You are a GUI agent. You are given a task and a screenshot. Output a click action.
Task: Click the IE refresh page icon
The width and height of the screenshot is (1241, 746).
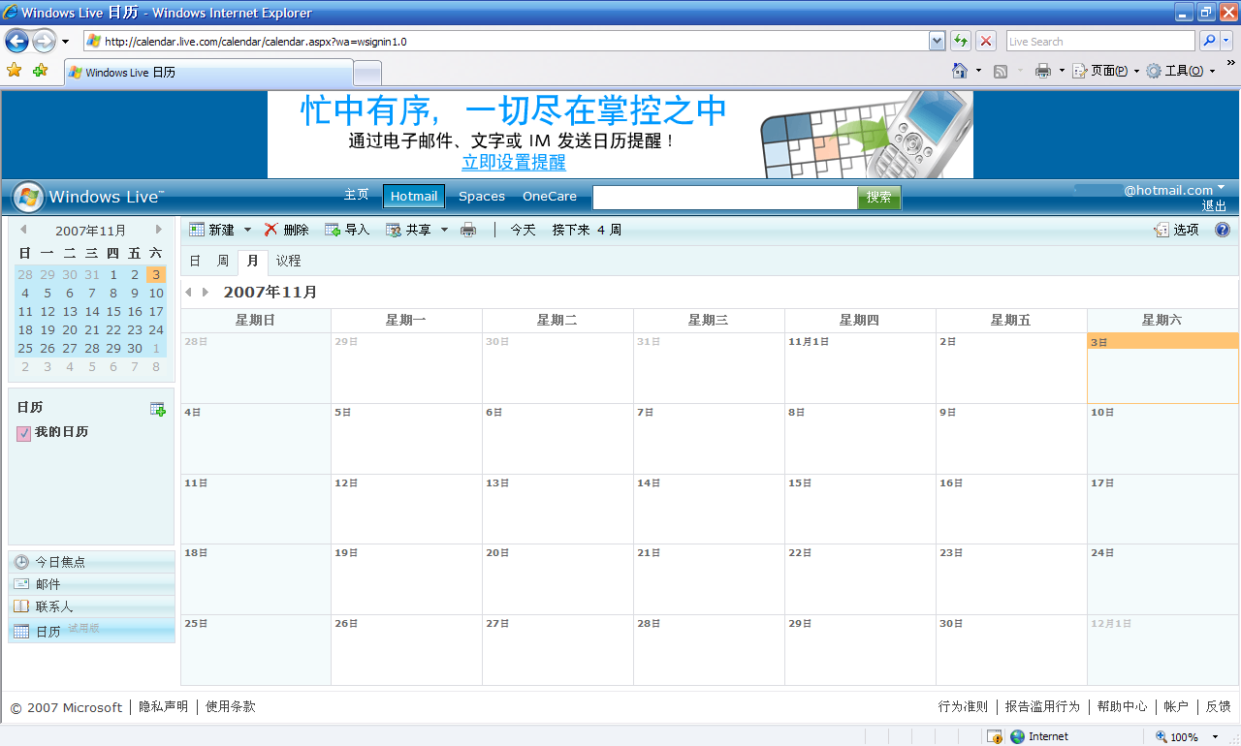[x=960, y=41]
